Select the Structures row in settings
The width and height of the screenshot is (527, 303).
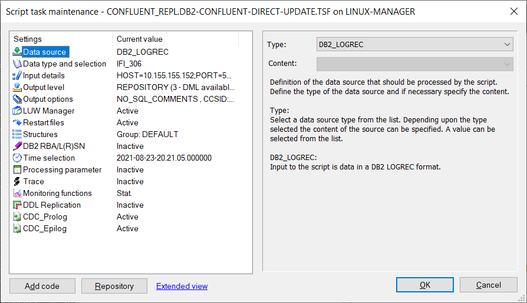tap(125, 134)
